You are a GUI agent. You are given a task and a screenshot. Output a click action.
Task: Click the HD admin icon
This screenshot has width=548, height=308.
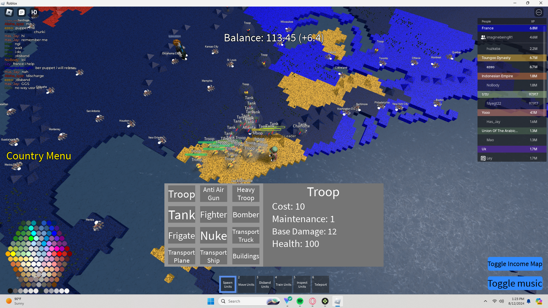[x=34, y=12]
